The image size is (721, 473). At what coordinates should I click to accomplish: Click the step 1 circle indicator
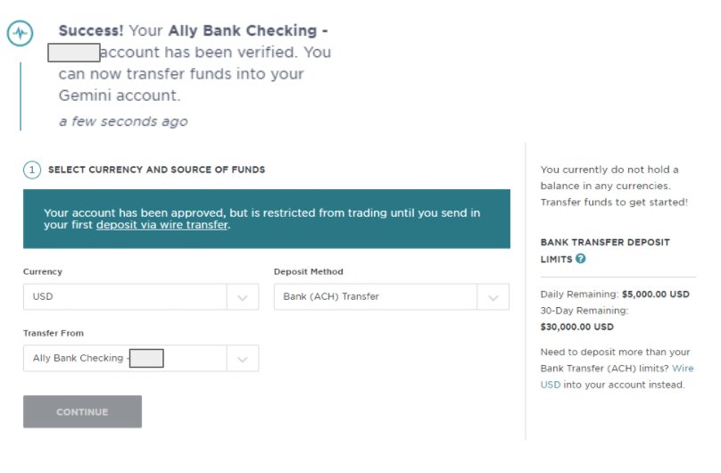pos(32,170)
